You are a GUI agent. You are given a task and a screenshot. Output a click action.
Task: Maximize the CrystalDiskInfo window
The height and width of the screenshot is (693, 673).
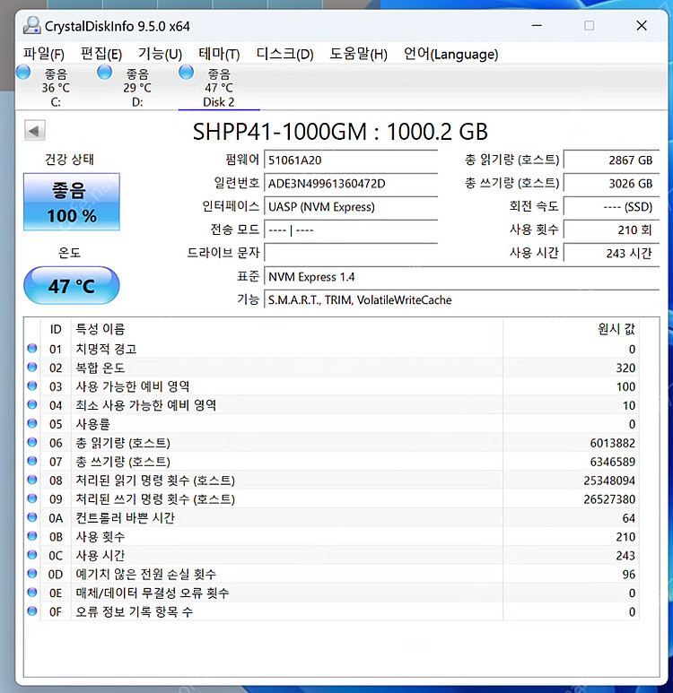[x=589, y=26]
